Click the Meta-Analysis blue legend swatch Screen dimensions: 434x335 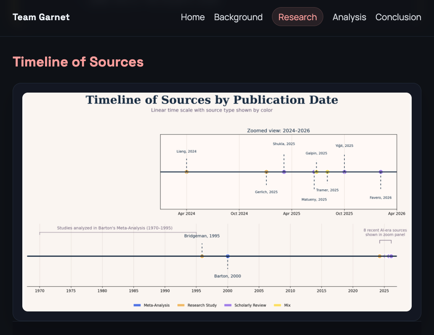coord(137,305)
